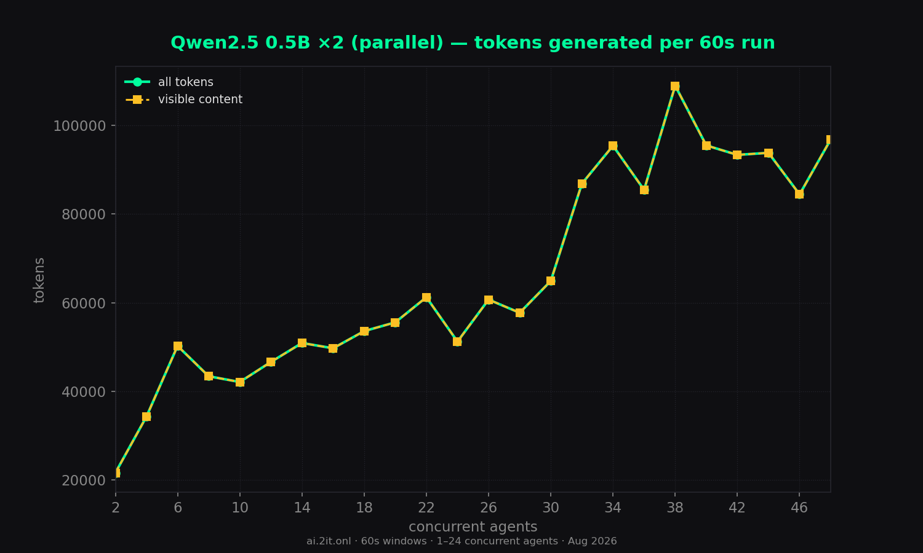Image resolution: width=923 pixels, height=553 pixels.
Task: Click the orange square marker beside "visible content"
Action: [137, 100]
